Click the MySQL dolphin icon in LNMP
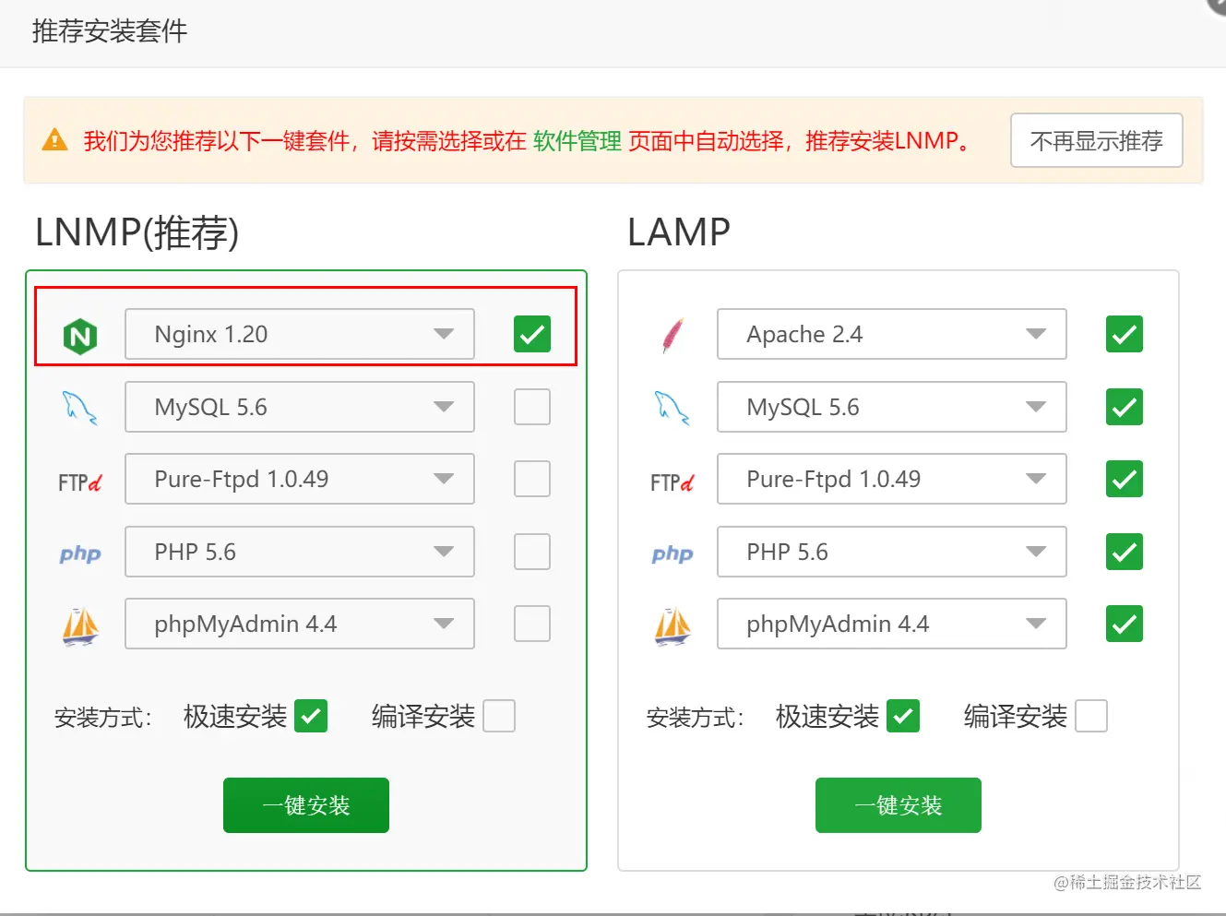This screenshot has height=916, width=1226. click(x=80, y=408)
